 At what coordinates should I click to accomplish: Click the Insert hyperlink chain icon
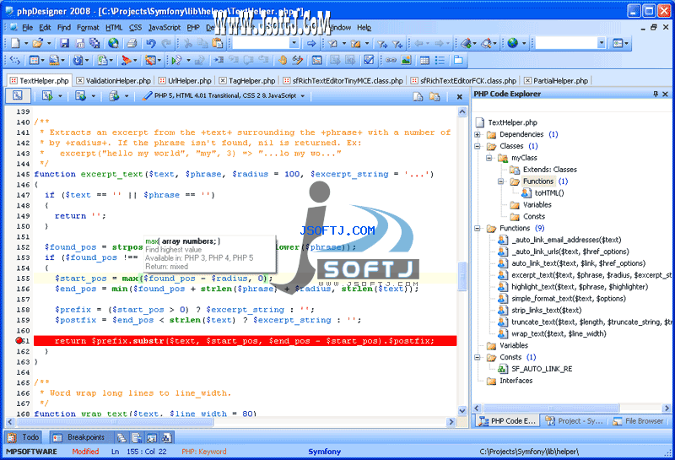pos(391,60)
